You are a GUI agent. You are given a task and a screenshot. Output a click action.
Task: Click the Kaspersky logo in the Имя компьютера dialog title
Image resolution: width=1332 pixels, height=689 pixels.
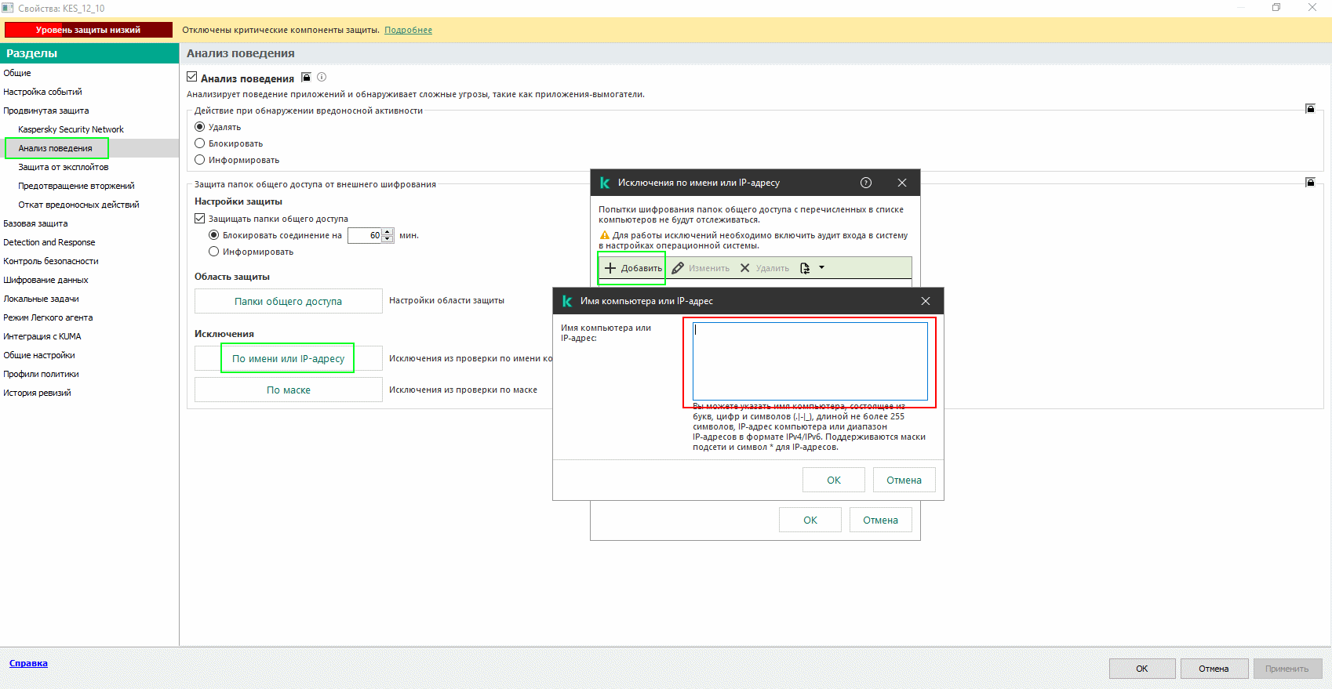click(567, 301)
